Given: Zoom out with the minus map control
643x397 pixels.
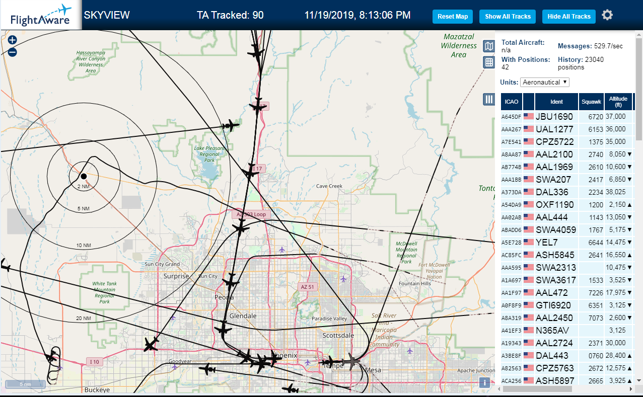Looking at the screenshot, I should pos(13,52).
